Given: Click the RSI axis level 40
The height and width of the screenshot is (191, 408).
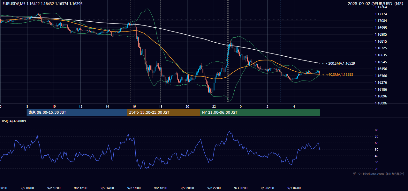Looking at the screenshot, I should 376,156.
